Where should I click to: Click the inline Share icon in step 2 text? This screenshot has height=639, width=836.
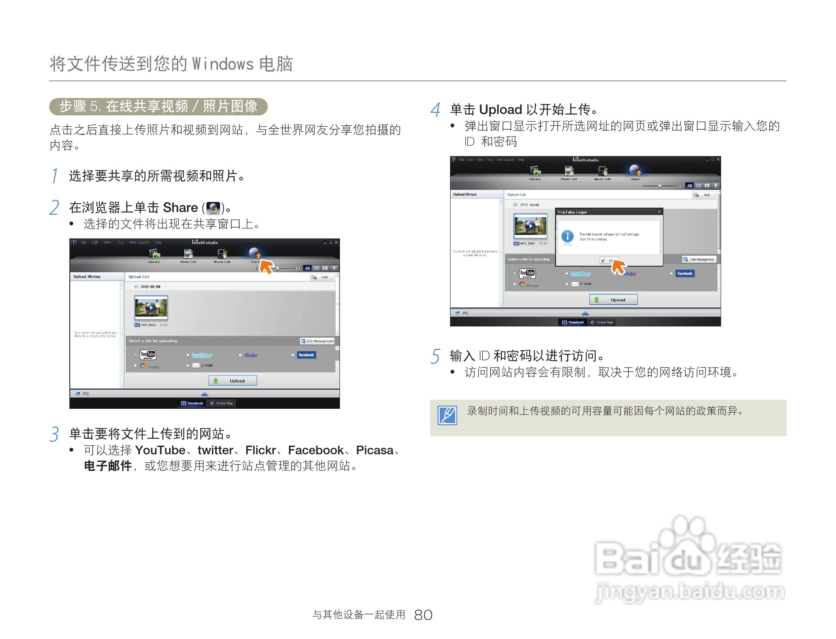click(x=213, y=208)
